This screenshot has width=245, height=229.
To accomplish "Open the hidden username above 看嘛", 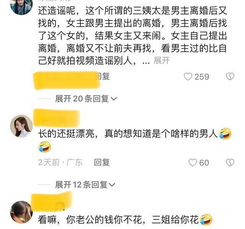I will click(x=52, y=202).
